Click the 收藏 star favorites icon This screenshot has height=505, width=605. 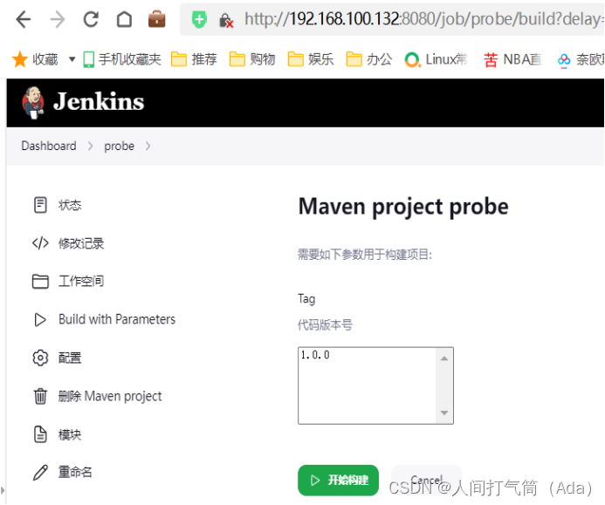20,60
